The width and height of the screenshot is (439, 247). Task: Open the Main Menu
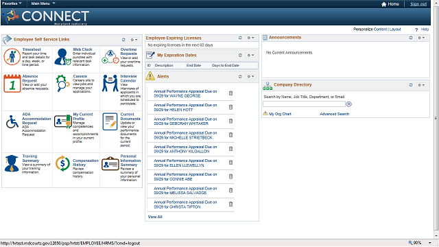[x=43, y=3]
